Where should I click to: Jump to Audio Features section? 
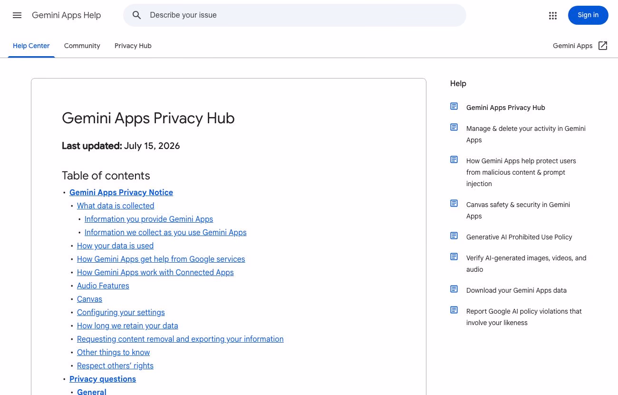103,286
